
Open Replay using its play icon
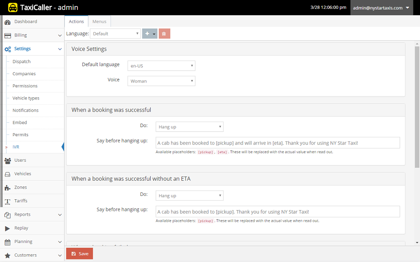[7, 228]
